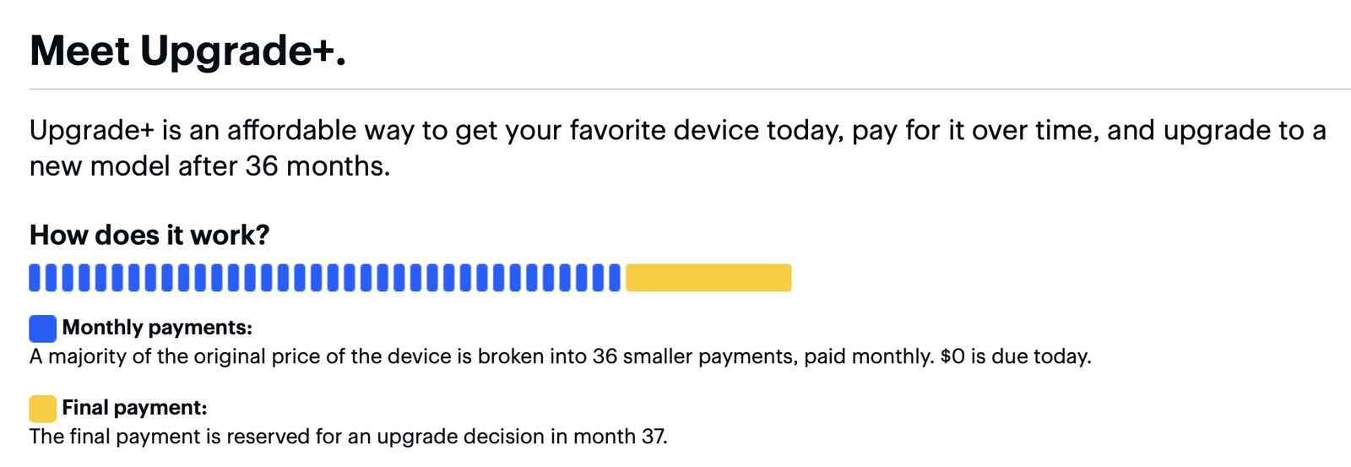Click the first blue segment of payment bar

coord(35,278)
